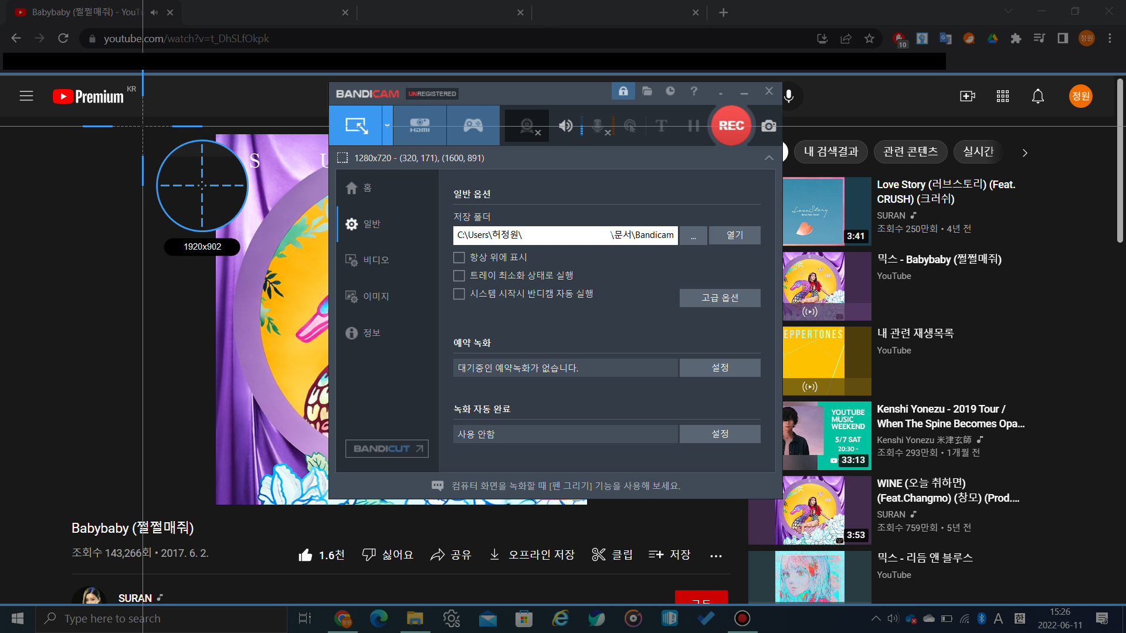Check 트레이 최소화 상태로 실행
Screen dimensions: 1126x633
459,275
